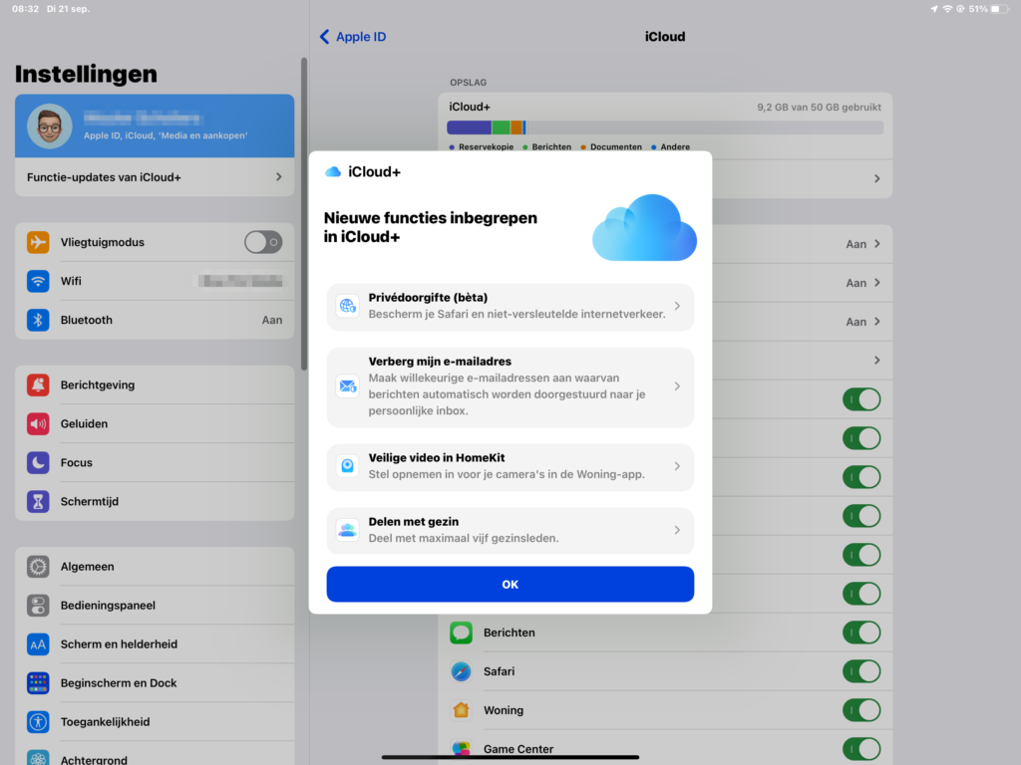This screenshot has width=1021, height=765.
Task: Toggle the Woning iCloud switch
Action: point(861,710)
